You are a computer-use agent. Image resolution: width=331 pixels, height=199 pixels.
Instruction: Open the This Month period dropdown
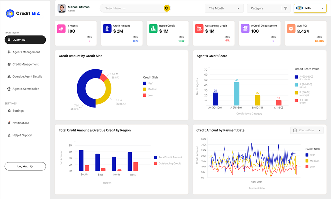pos(224,8)
